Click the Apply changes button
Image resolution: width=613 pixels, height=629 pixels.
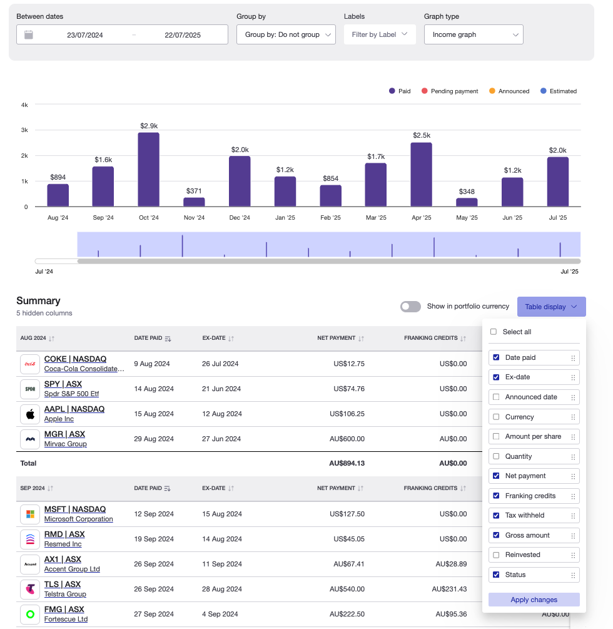click(x=534, y=600)
